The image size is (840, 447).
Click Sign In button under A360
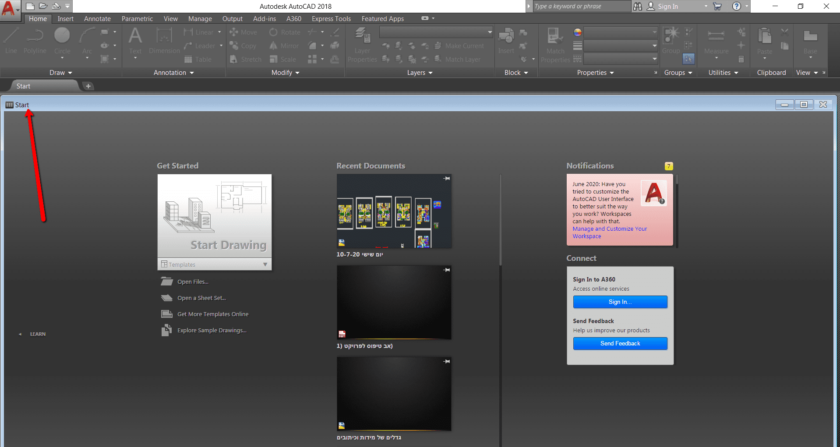[x=620, y=302]
